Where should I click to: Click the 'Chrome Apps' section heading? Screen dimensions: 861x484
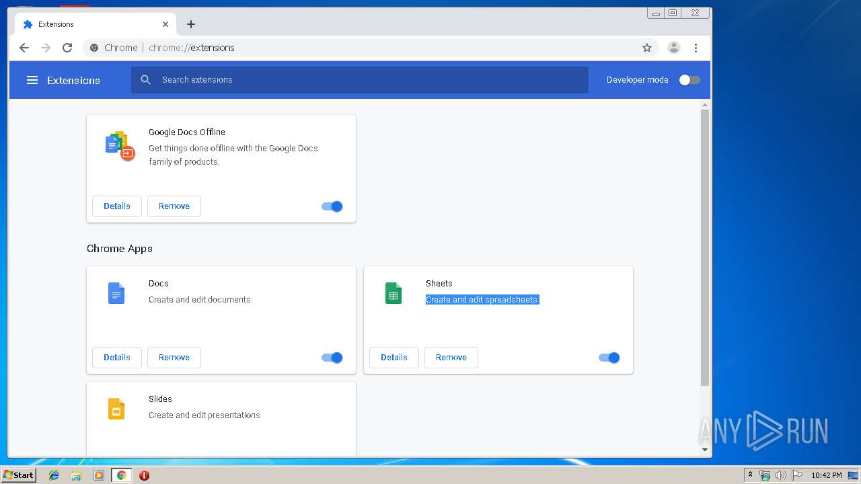pyautogui.click(x=120, y=249)
